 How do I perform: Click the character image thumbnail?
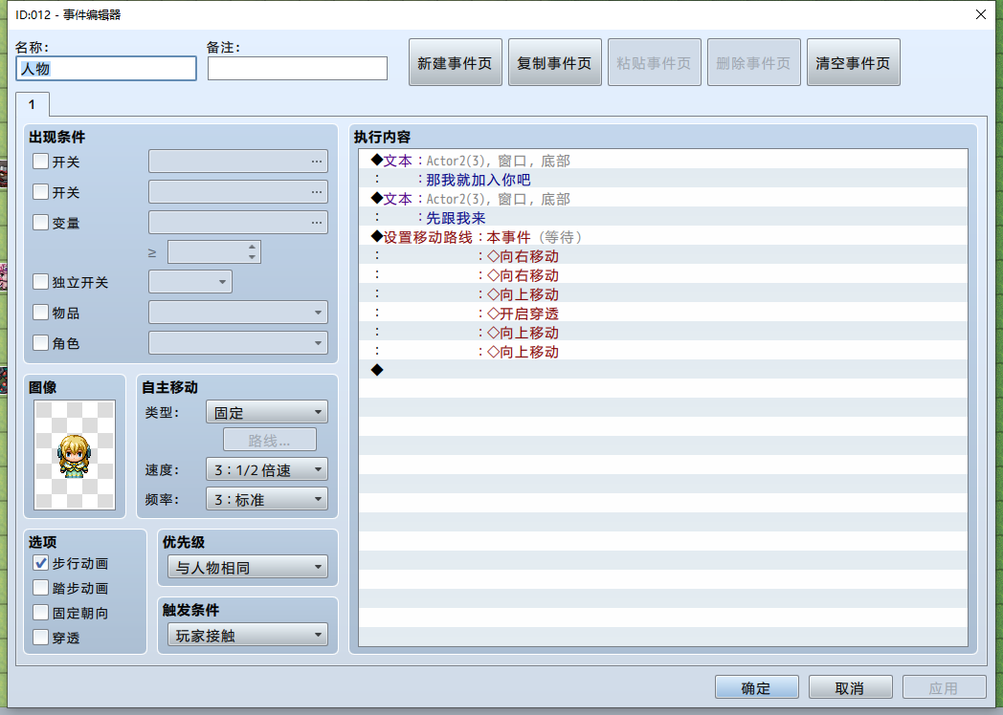pos(75,455)
